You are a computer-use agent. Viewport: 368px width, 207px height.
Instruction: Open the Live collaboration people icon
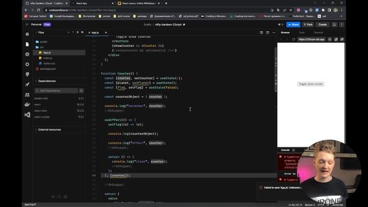click(27, 94)
